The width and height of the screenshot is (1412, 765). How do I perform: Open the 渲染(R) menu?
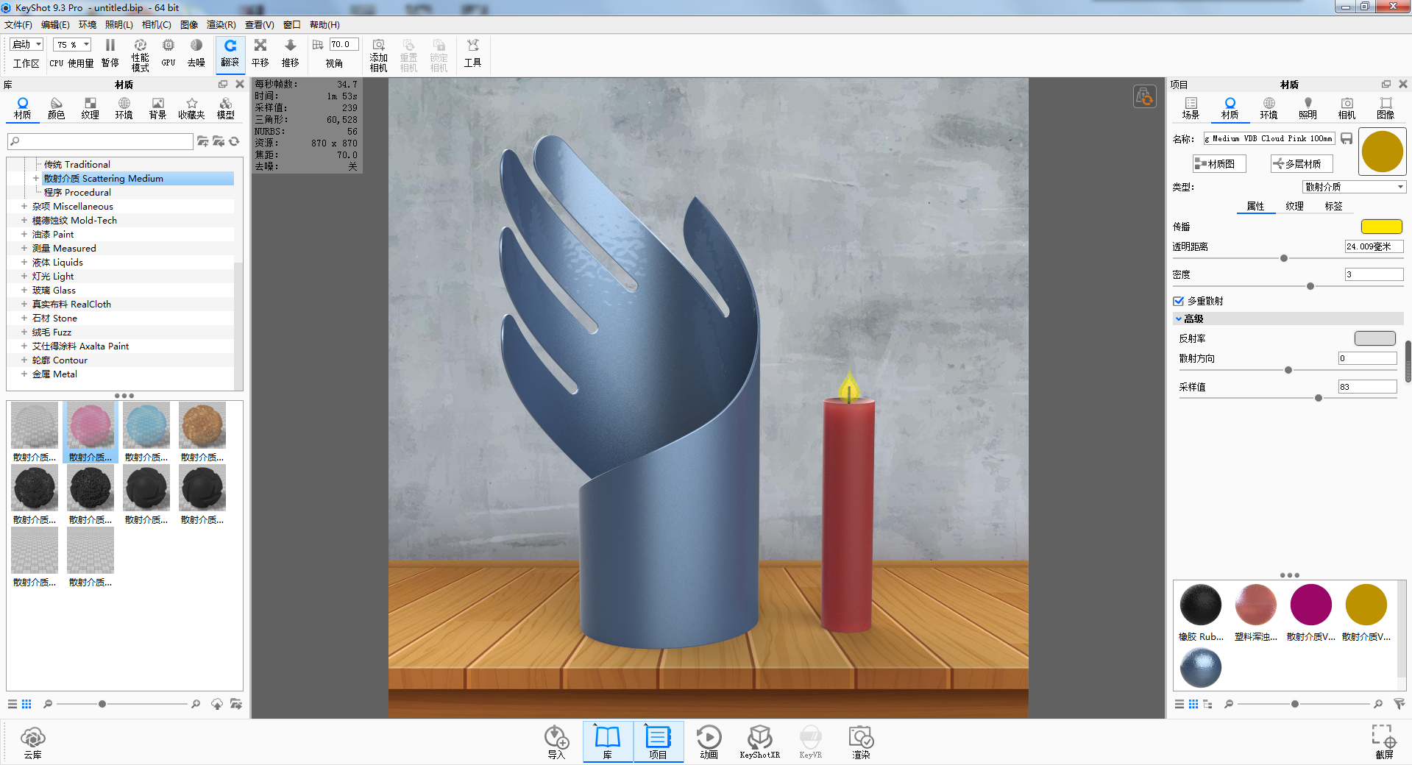[x=221, y=25]
